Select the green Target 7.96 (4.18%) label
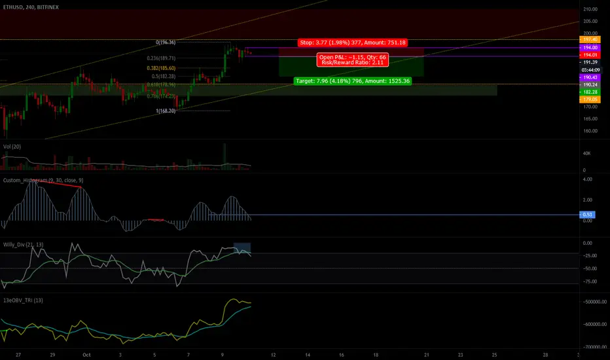The width and height of the screenshot is (610, 360). [353, 81]
